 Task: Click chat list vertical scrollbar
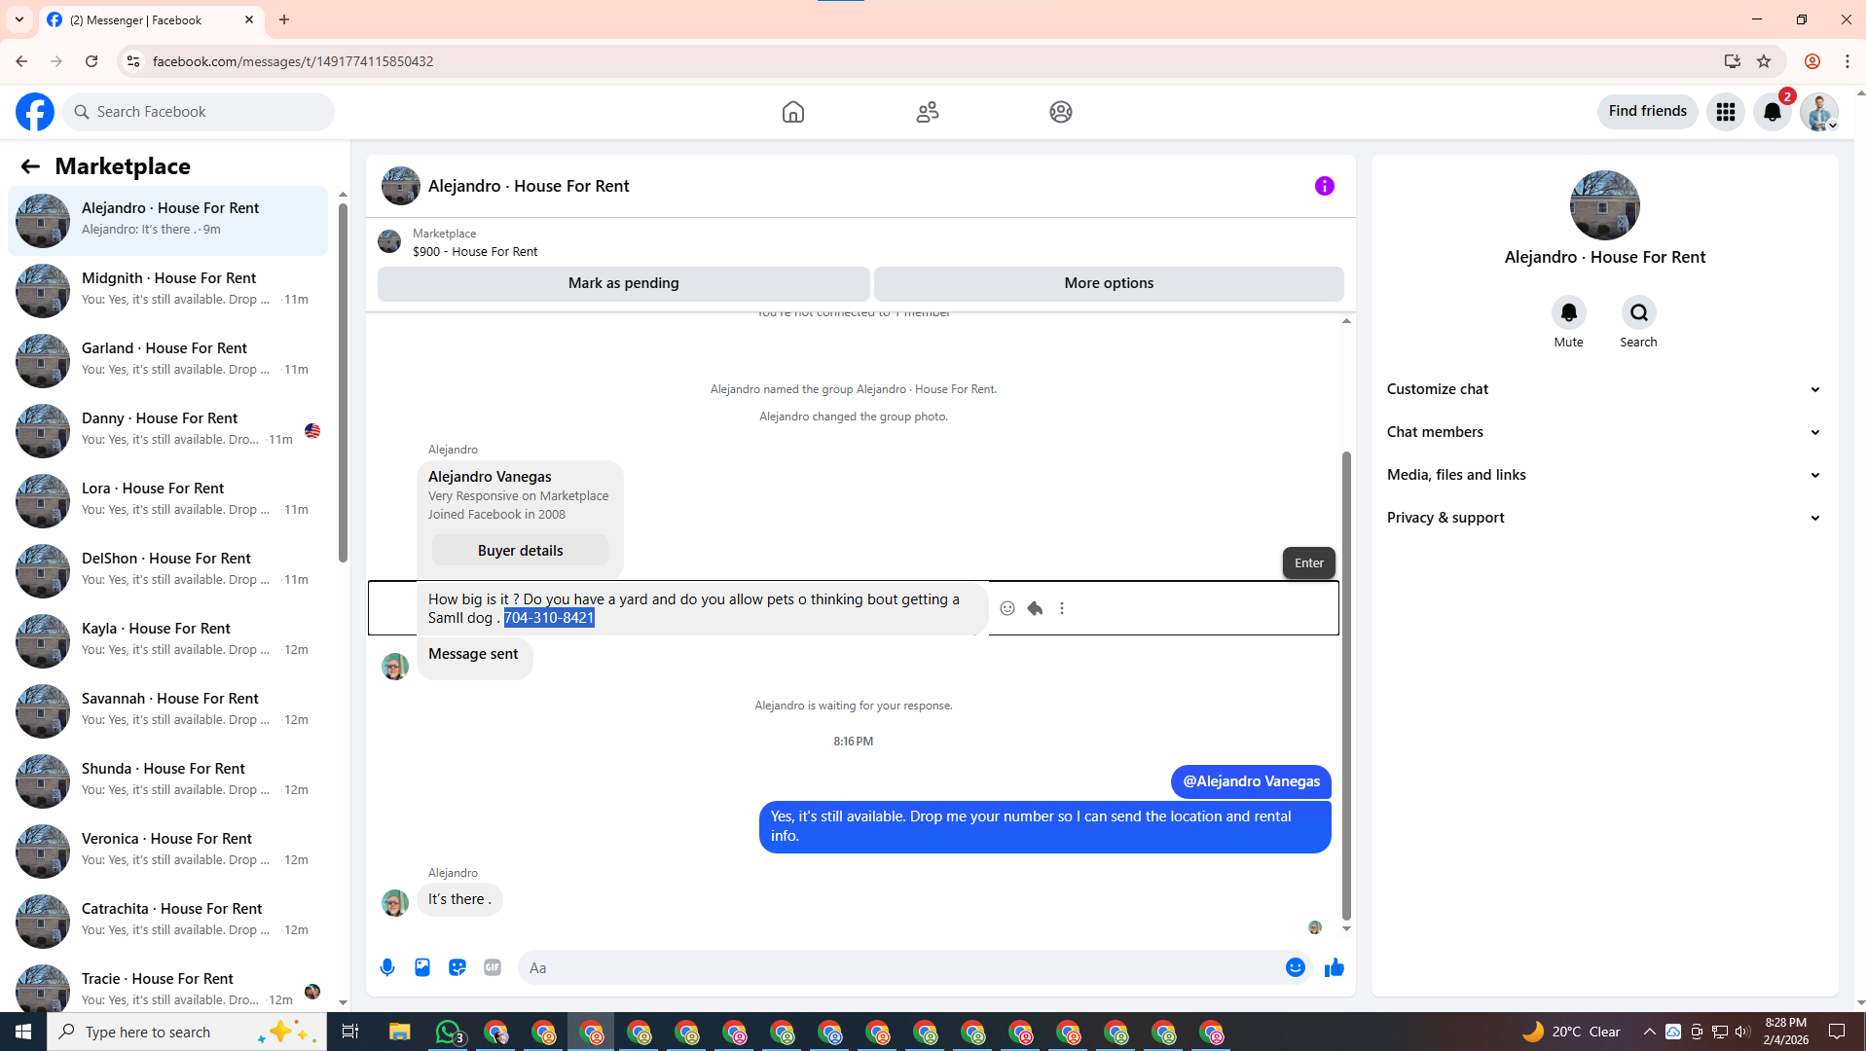pyautogui.click(x=343, y=383)
